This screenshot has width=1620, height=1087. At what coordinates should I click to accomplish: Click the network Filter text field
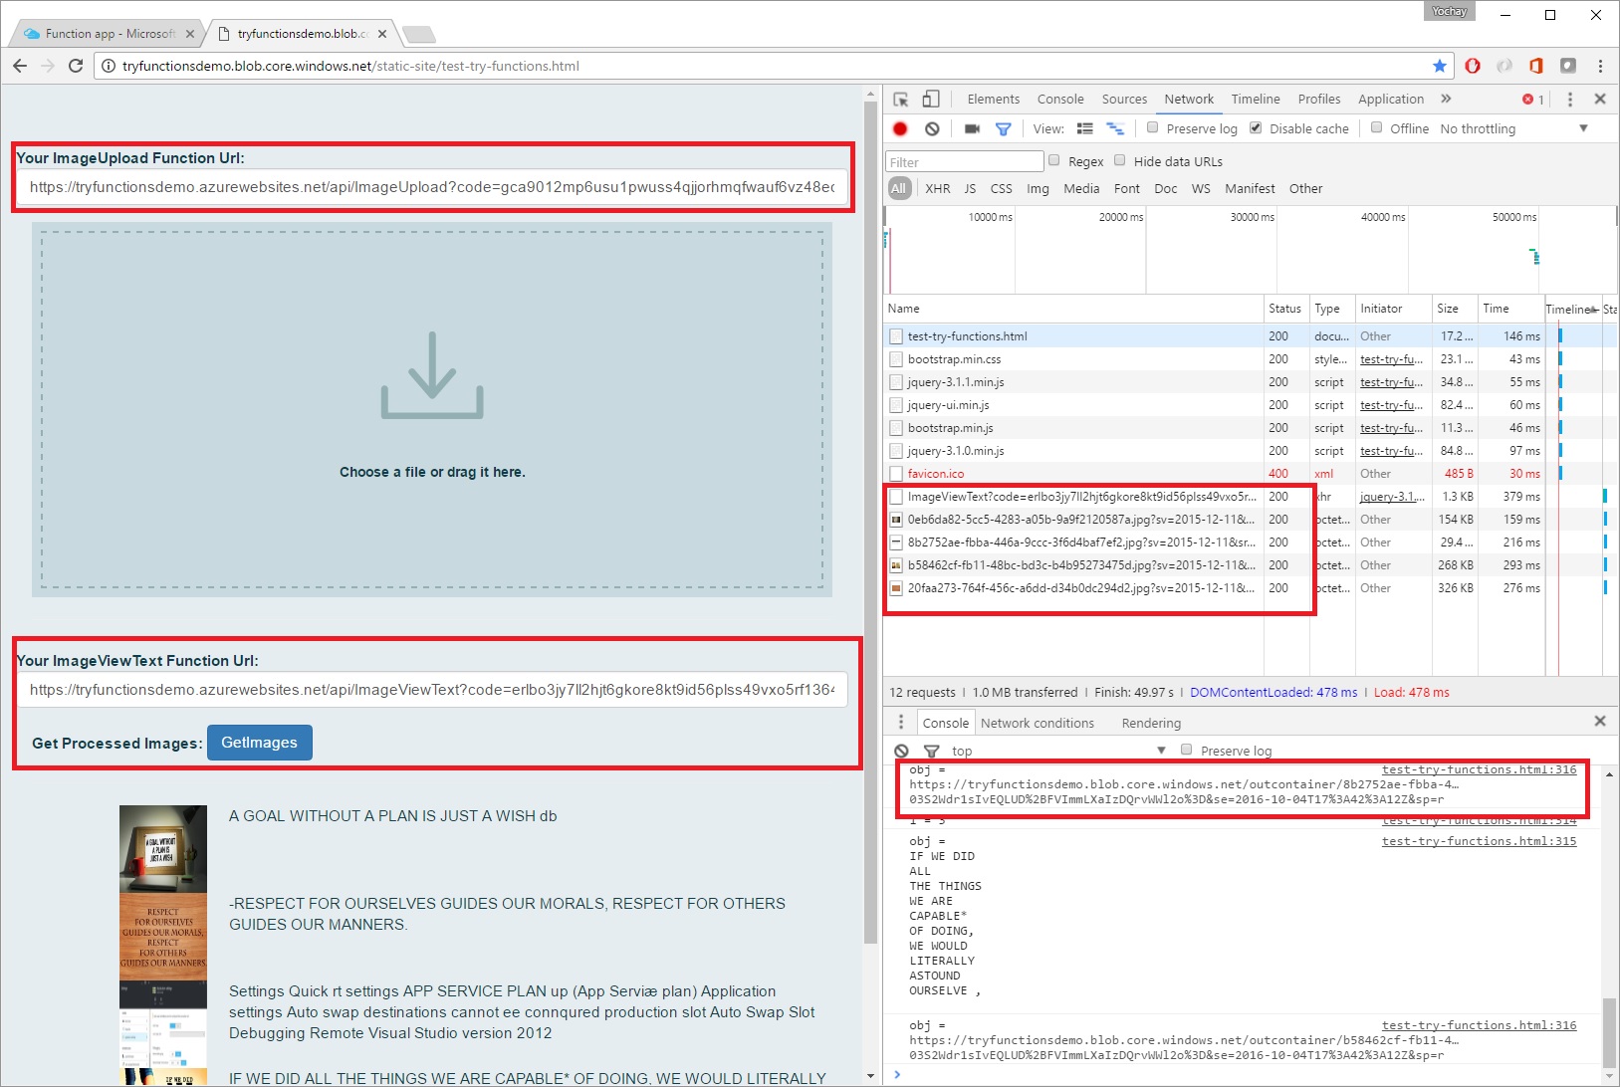tap(964, 162)
